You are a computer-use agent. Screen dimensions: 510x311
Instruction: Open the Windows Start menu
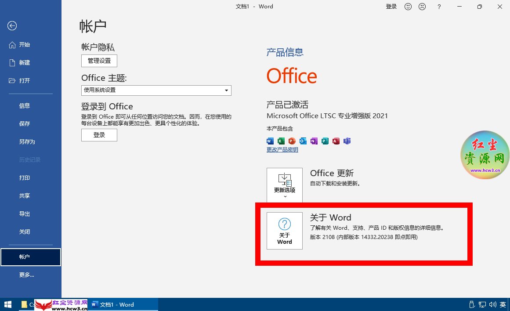point(8,304)
